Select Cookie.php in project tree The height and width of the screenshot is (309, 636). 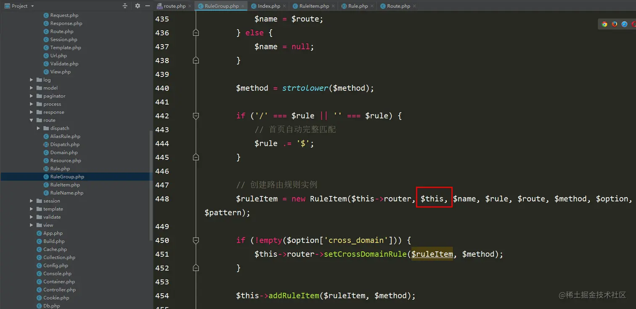click(x=53, y=298)
